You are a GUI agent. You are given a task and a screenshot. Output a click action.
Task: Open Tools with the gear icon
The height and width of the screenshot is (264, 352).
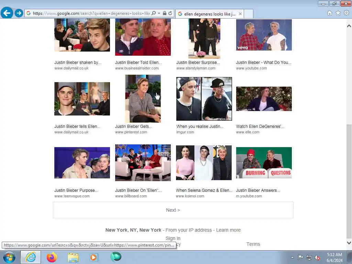pyautogui.click(x=346, y=13)
